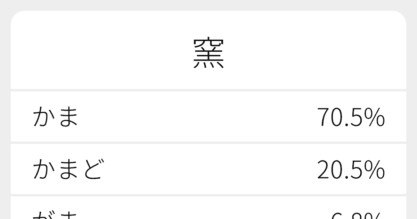This screenshot has height=219, width=417.
Task: Click the 70.5% percentage value
Action: pyautogui.click(x=351, y=117)
